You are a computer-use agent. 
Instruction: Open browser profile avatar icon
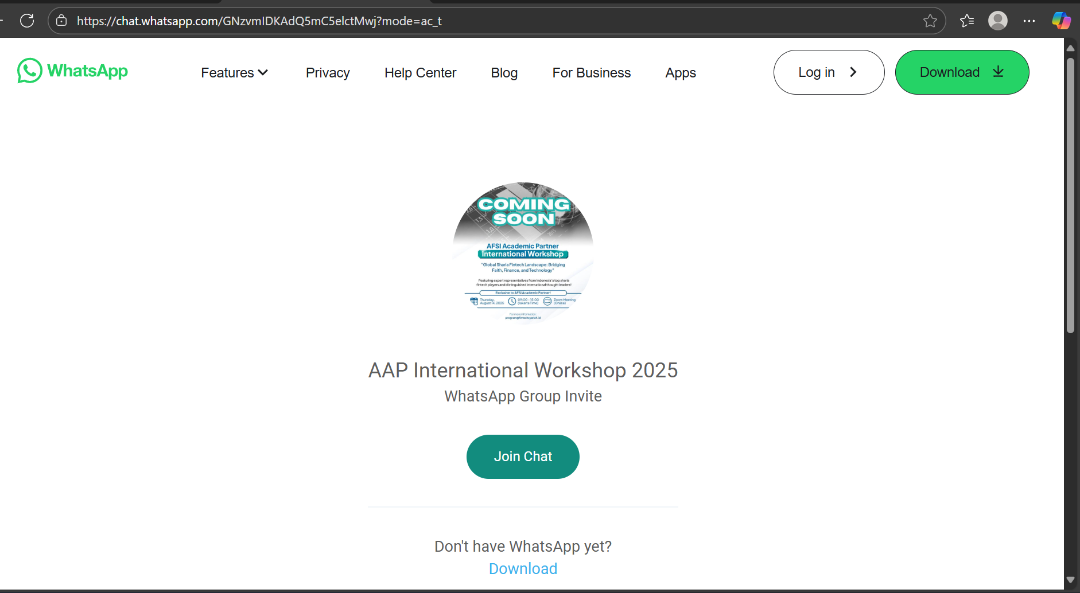(x=998, y=21)
